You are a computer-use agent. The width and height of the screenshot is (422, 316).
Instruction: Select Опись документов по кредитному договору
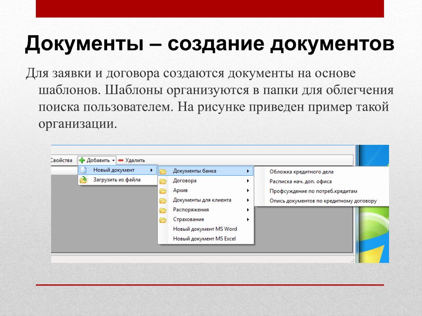click(x=322, y=201)
